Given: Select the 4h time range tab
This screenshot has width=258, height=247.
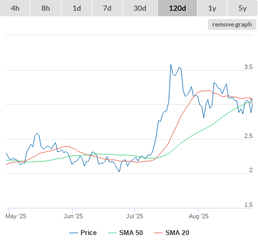Looking at the screenshot, I should [x=15, y=8].
